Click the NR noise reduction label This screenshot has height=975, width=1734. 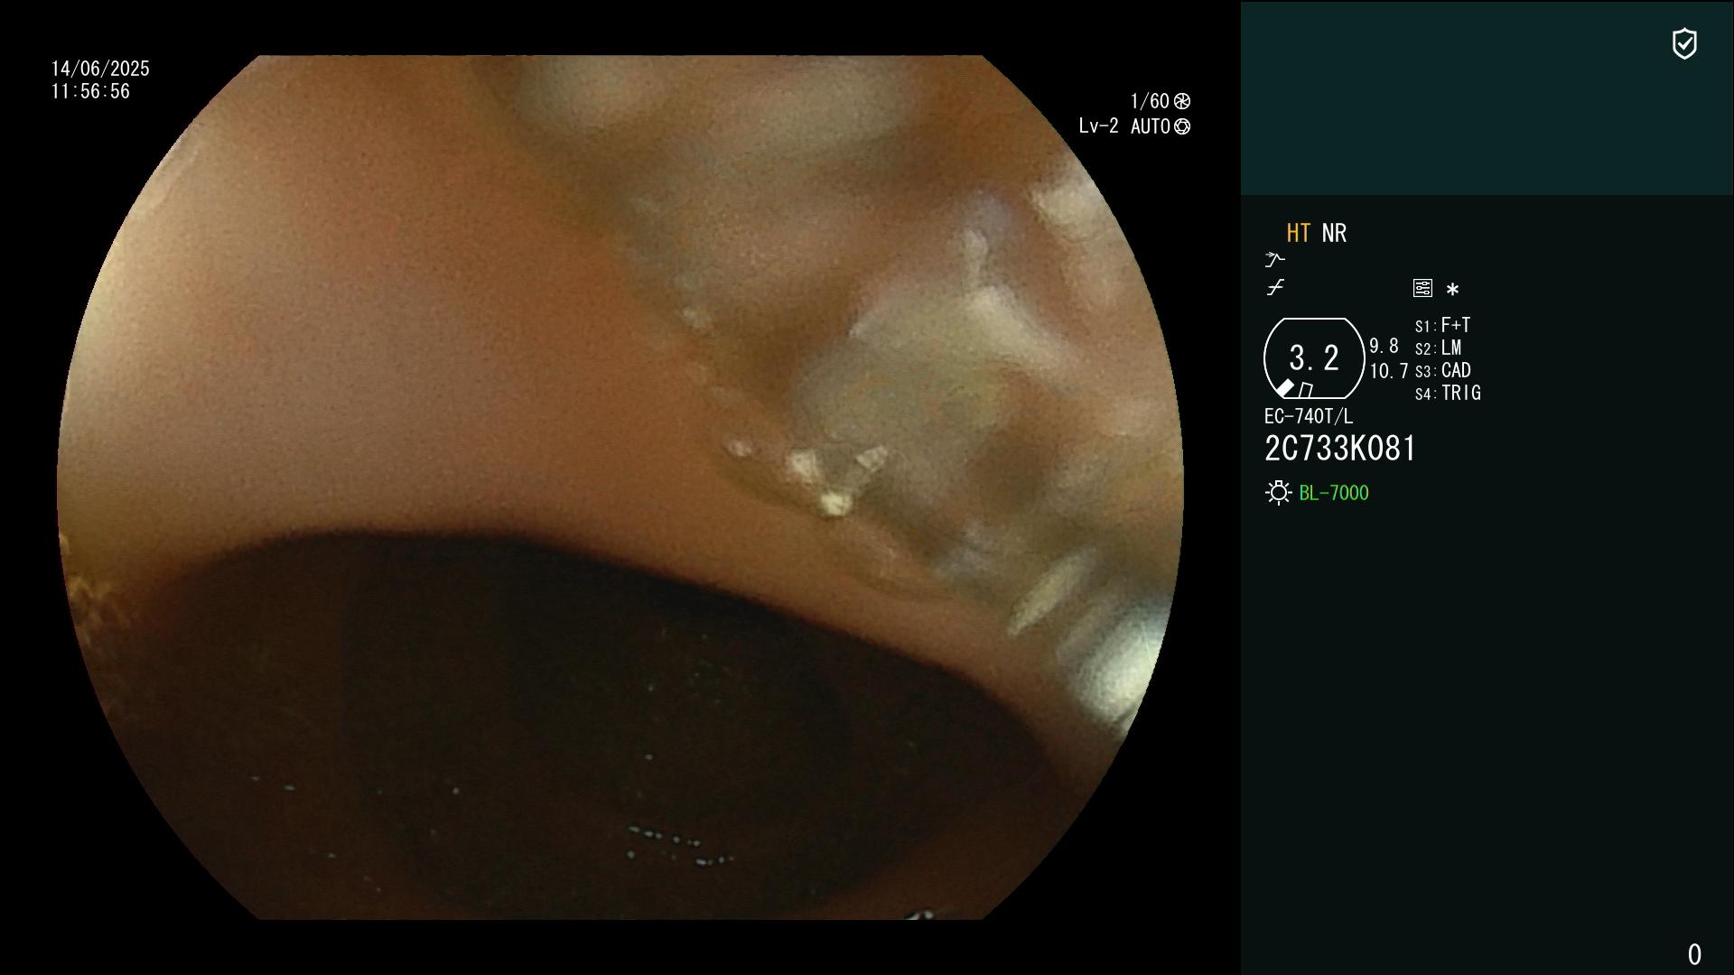click(x=1334, y=233)
